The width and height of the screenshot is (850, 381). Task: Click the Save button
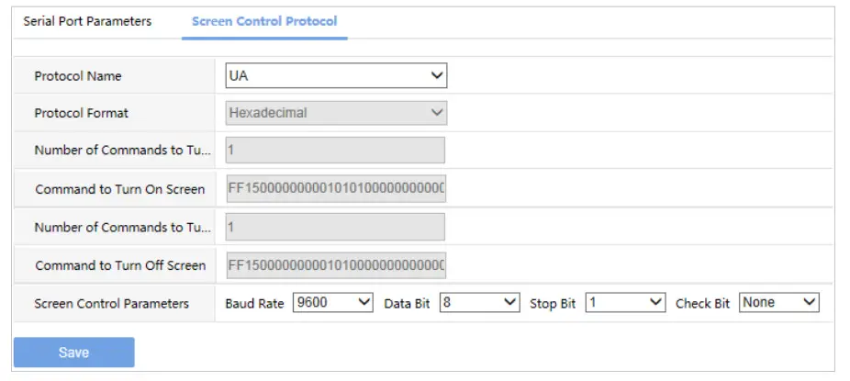73,353
